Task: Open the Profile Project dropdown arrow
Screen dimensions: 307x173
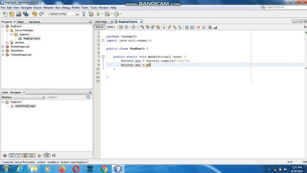Action: coord(121,14)
